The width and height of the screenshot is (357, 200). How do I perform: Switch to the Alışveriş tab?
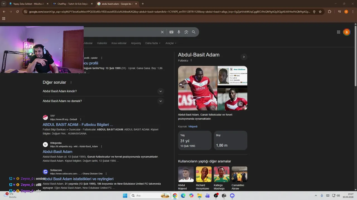click(x=136, y=43)
